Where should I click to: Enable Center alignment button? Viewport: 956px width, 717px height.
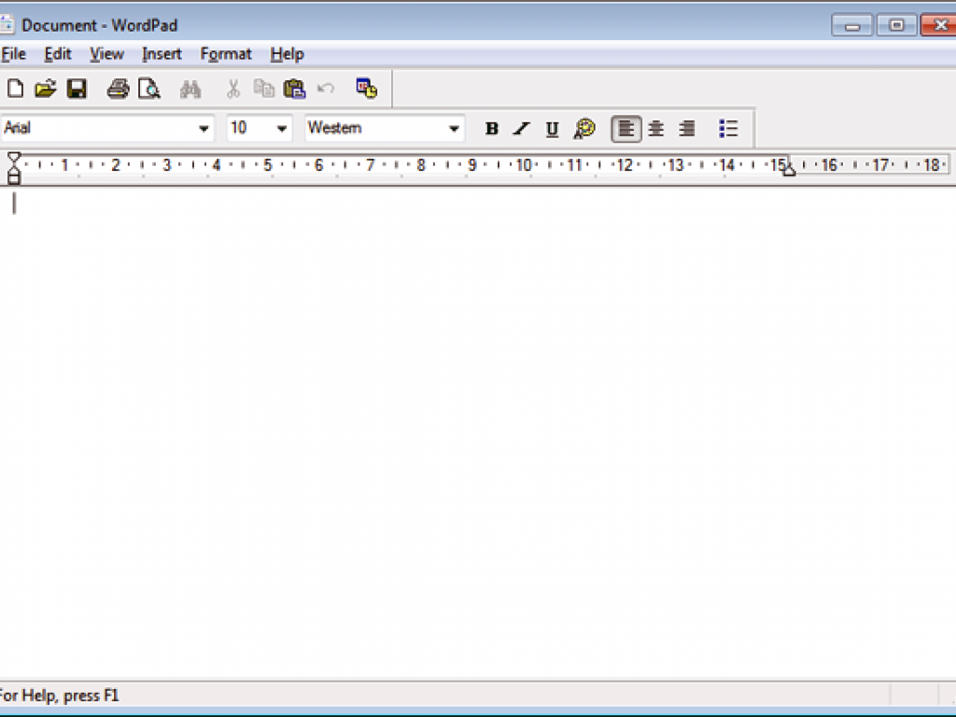(656, 129)
